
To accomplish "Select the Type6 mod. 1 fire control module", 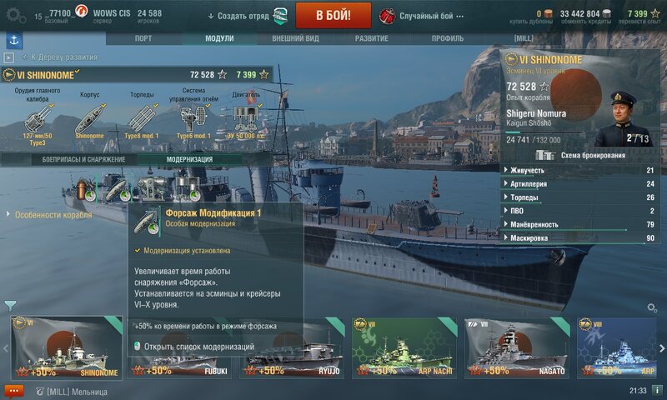I will coord(193,120).
